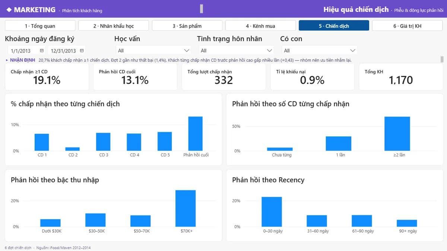
Task: Select the Tổng KH KPI card
Action: point(401,77)
